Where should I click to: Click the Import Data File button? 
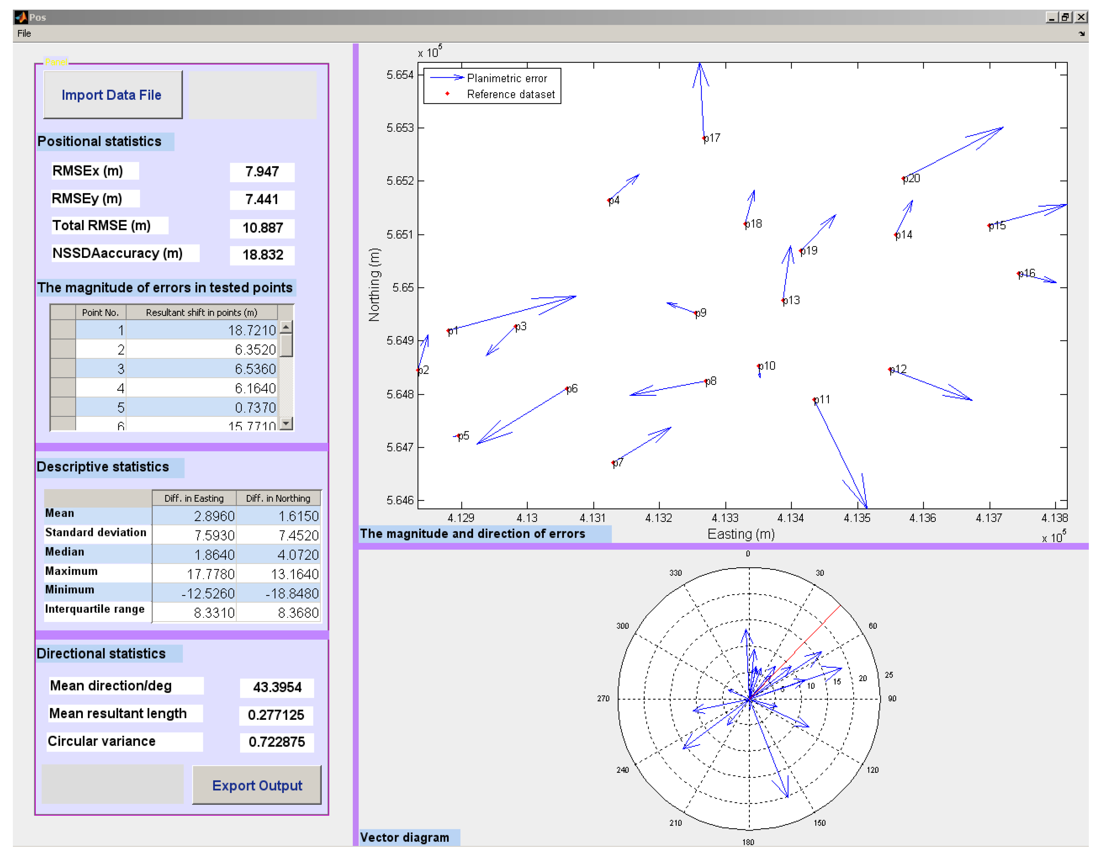[113, 95]
